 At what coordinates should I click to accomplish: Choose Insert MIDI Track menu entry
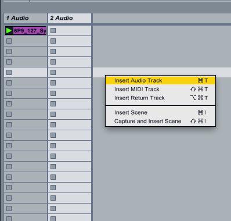[x=160, y=89]
